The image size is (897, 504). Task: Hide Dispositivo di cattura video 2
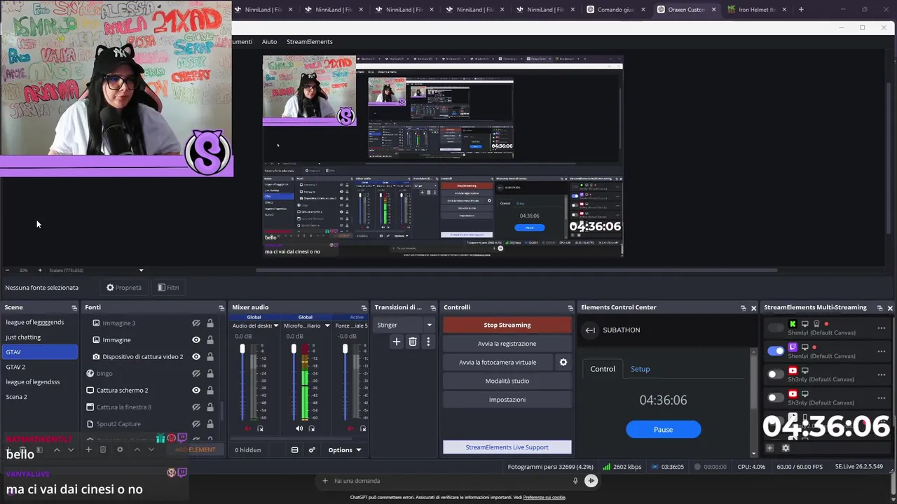196,356
